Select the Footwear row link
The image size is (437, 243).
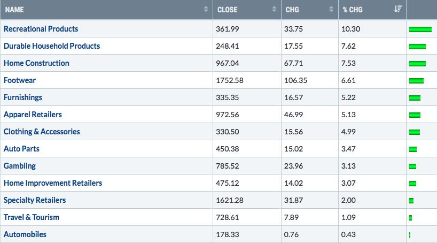coord(20,80)
